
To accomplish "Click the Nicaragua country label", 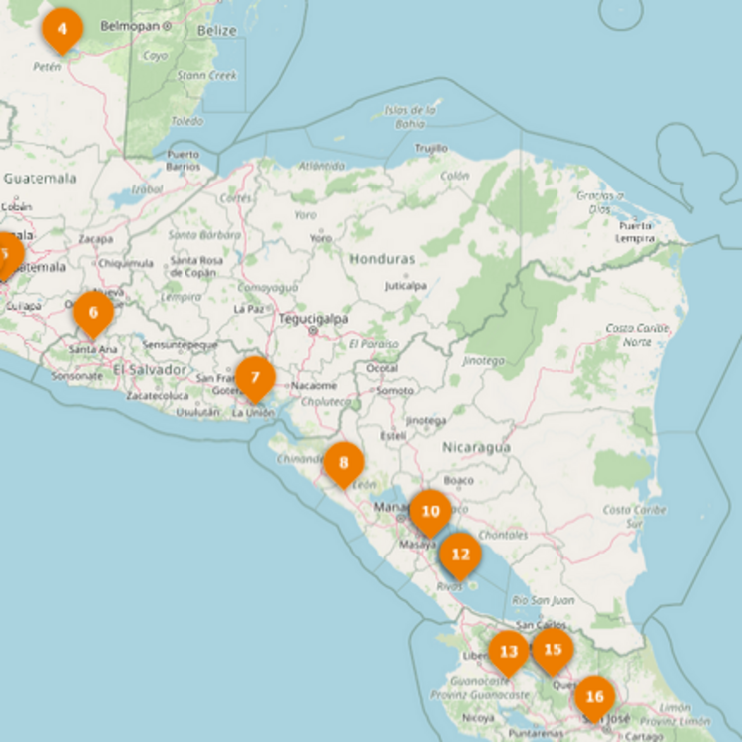I will [476, 447].
